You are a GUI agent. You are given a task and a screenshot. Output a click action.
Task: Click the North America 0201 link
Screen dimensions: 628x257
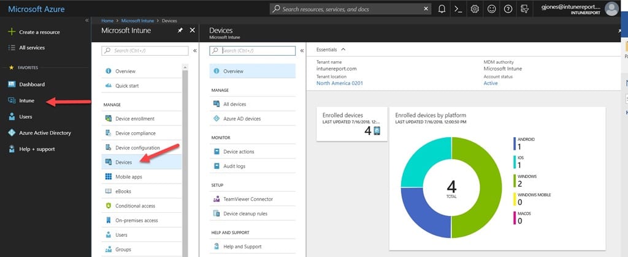click(339, 83)
